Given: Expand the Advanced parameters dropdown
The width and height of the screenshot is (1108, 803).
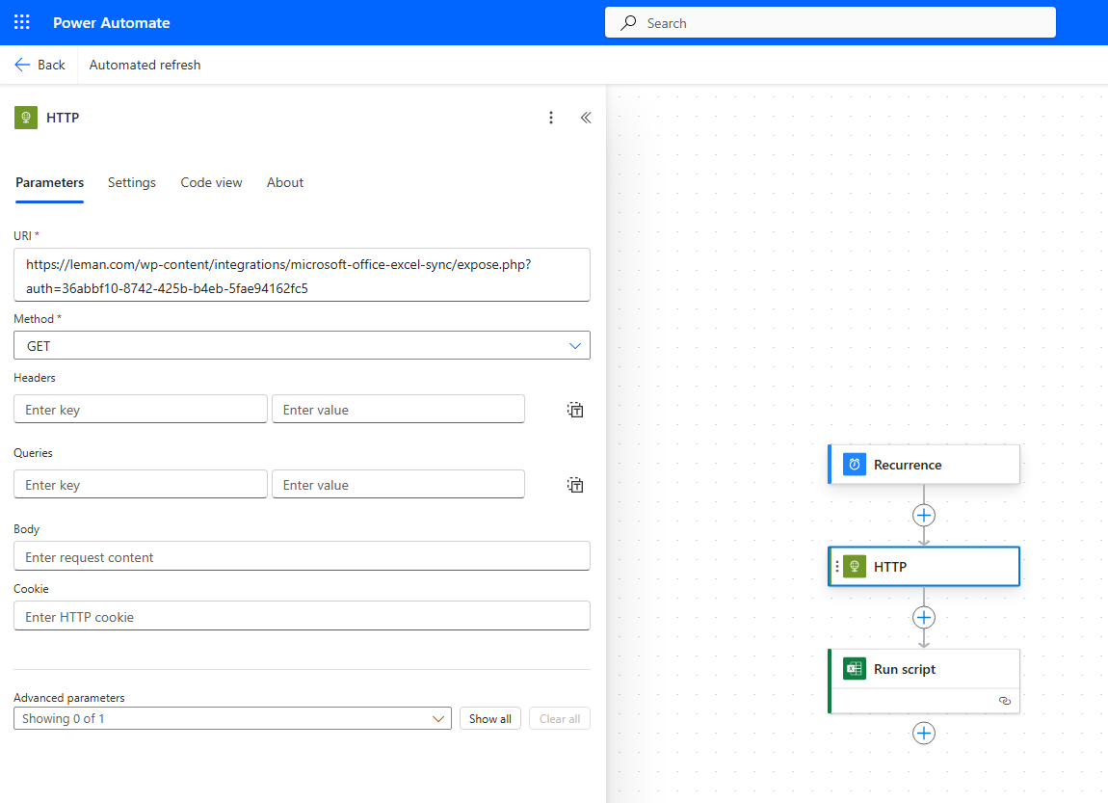Looking at the screenshot, I should (232, 718).
